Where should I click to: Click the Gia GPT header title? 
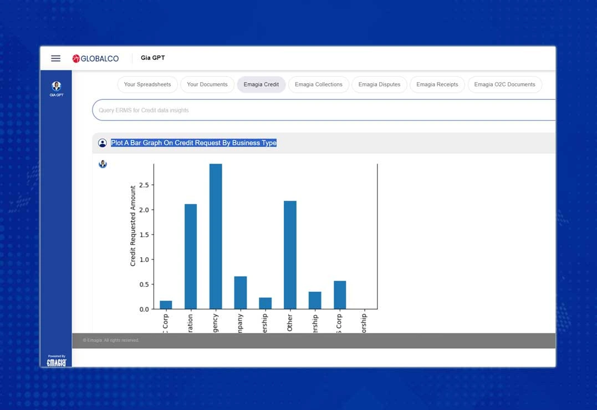(152, 58)
